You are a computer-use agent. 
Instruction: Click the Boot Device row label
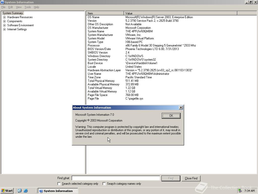pyautogui.click(x=95, y=63)
